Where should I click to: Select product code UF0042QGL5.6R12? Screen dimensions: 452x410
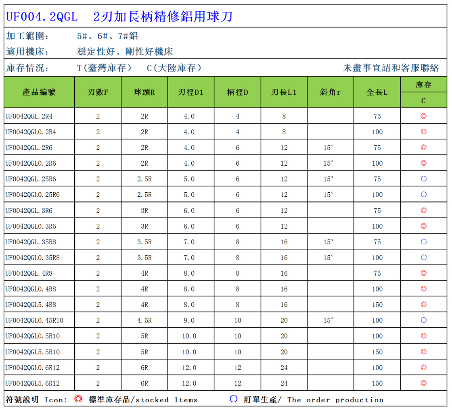pyautogui.click(x=32, y=383)
